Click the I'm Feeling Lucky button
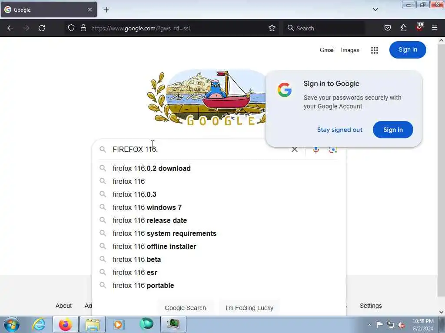445x333 pixels. click(249, 308)
